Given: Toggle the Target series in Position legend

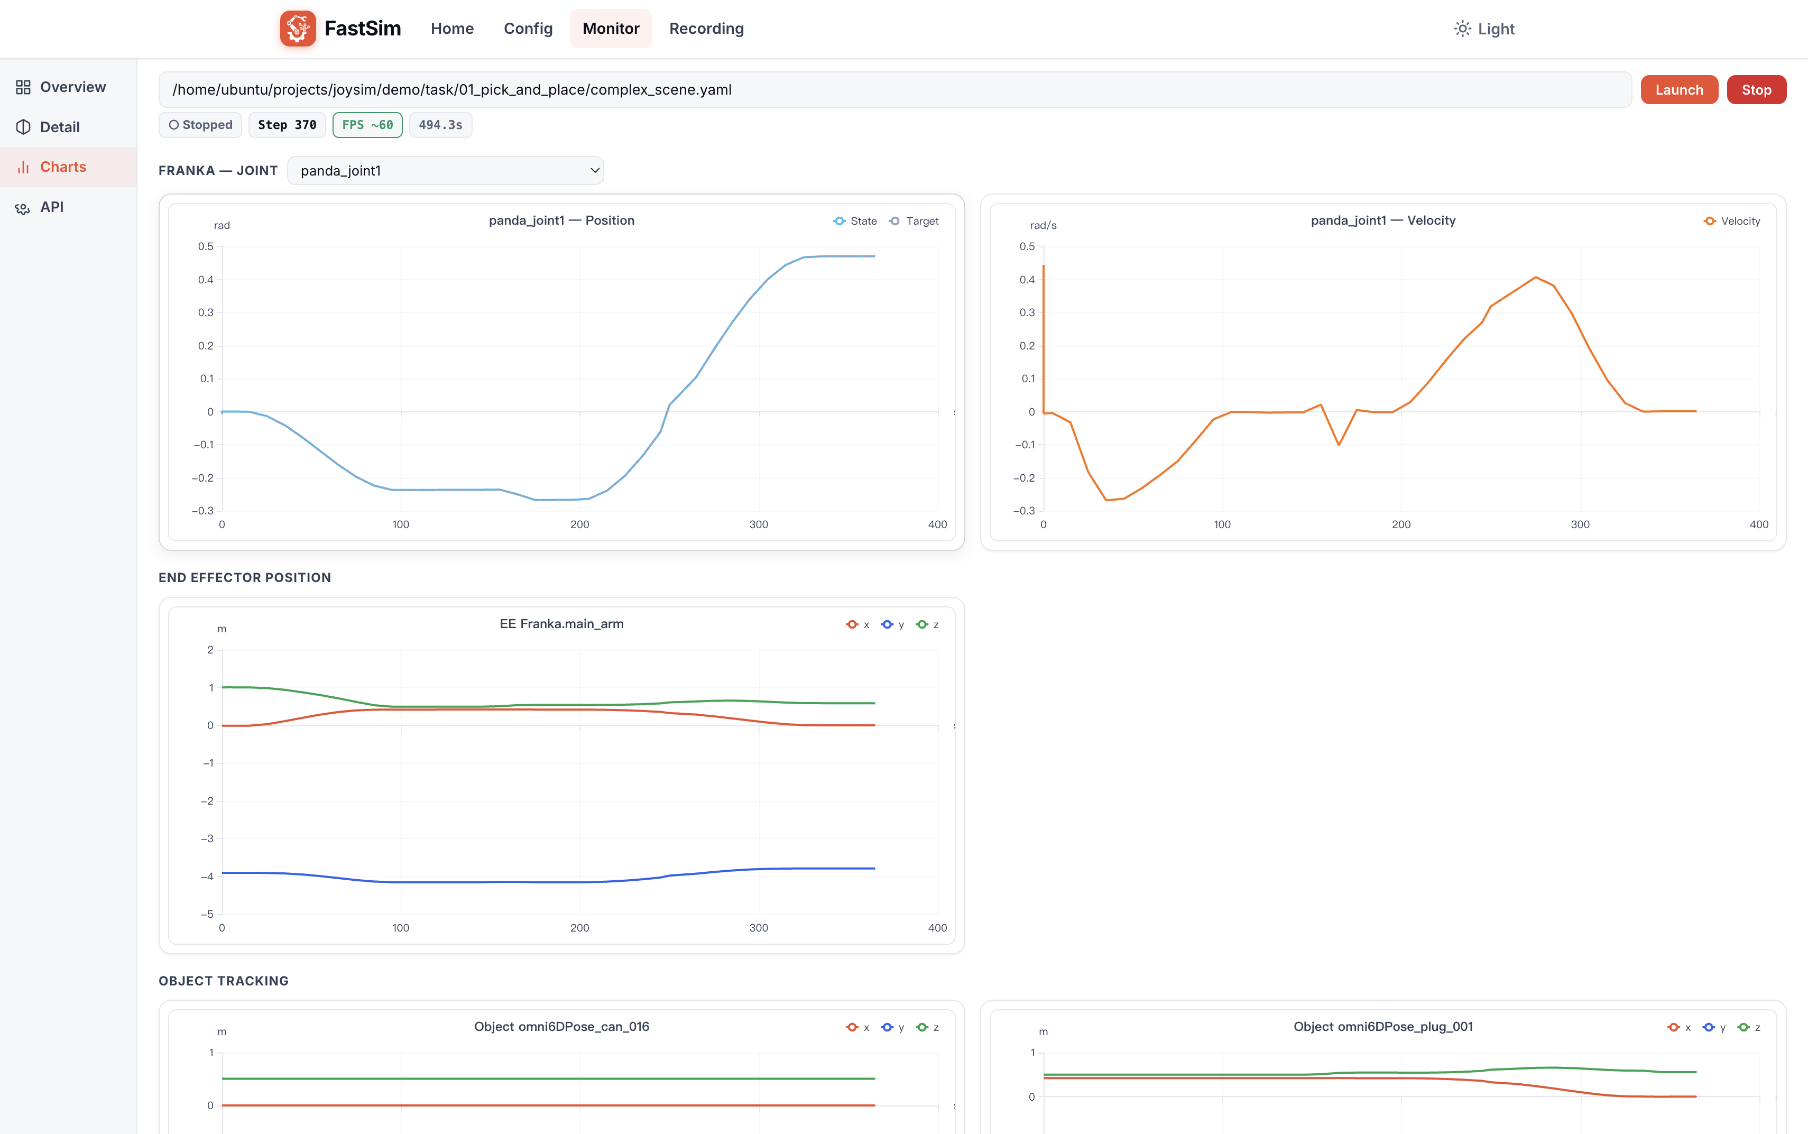Looking at the screenshot, I should (x=914, y=222).
